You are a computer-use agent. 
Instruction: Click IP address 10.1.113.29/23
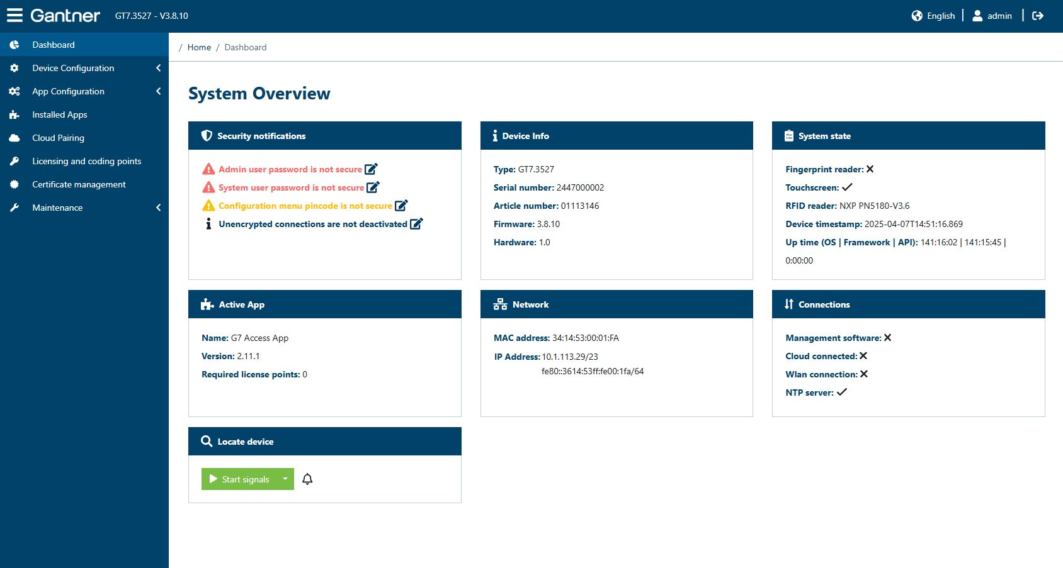pyautogui.click(x=570, y=357)
